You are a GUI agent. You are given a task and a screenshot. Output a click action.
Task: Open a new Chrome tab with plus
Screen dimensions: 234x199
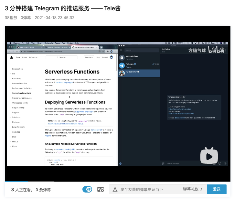point(101,47)
